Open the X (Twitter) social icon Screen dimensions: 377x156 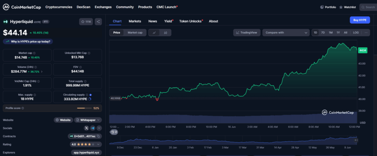click(x=86, y=128)
